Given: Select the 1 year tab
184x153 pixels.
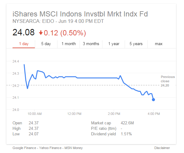Looking at the screenshot, I should (x=114, y=44).
